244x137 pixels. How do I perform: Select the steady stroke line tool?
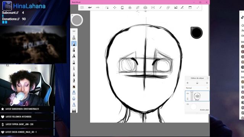[161, 8]
